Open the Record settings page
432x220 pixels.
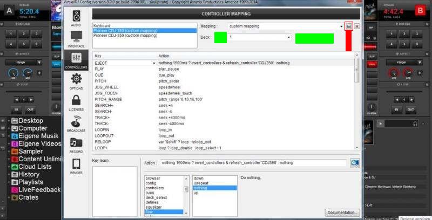tap(76, 145)
